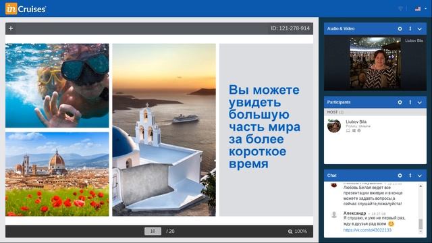
Task: Click the webinar ID 121-278-914
Action: (290, 28)
